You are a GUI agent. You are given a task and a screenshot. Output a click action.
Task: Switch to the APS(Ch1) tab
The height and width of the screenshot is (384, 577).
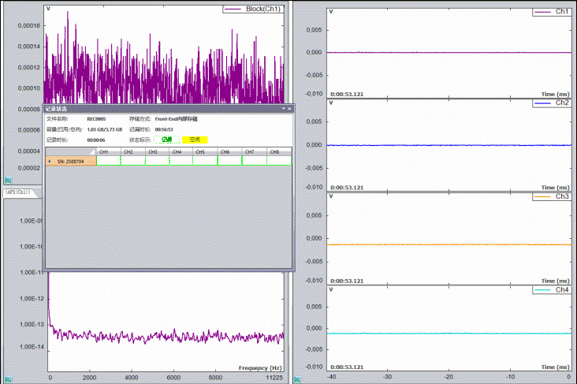pos(17,192)
